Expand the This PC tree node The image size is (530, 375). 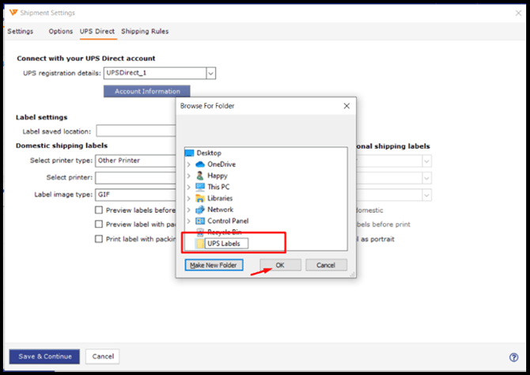pyautogui.click(x=188, y=187)
